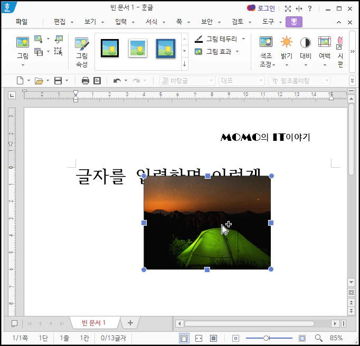The height and width of the screenshot is (346, 360).
Task: Click the help question mark icon
Action: [310, 9]
